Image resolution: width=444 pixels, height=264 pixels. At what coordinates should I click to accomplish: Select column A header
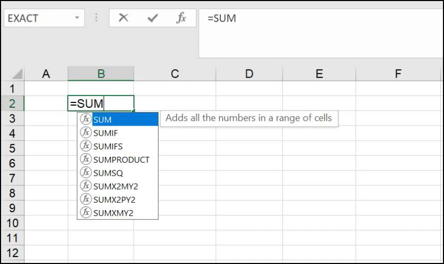pyautogui.click(x=46, y=73)
